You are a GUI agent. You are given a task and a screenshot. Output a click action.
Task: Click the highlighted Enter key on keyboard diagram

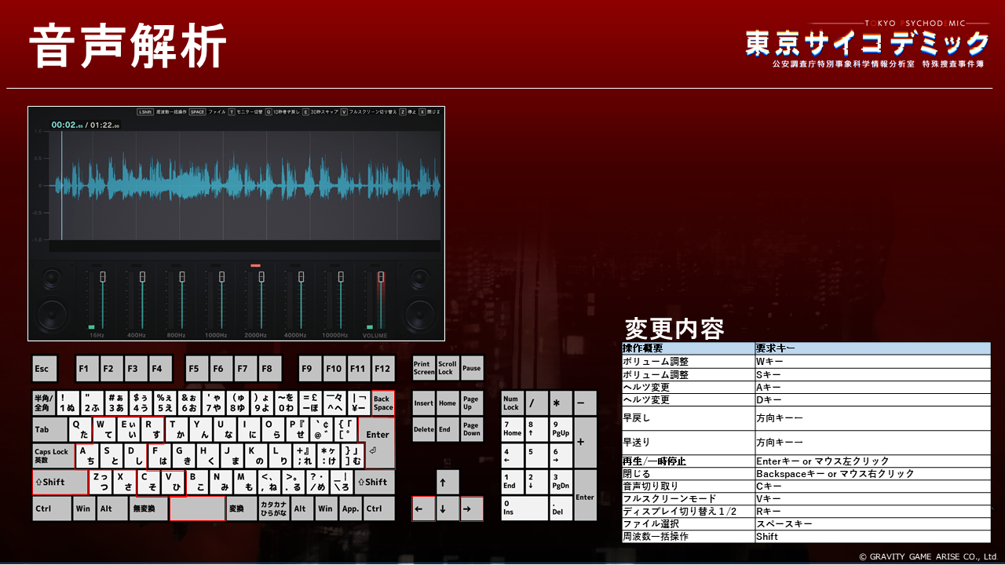pyautogui.click(x=377, y=442)
